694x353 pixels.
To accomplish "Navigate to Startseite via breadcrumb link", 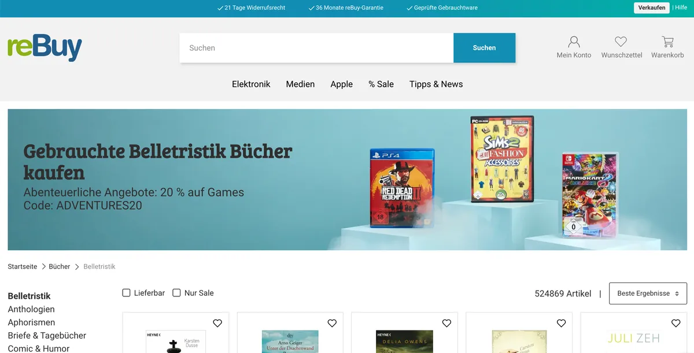I will tap(22, 266).
